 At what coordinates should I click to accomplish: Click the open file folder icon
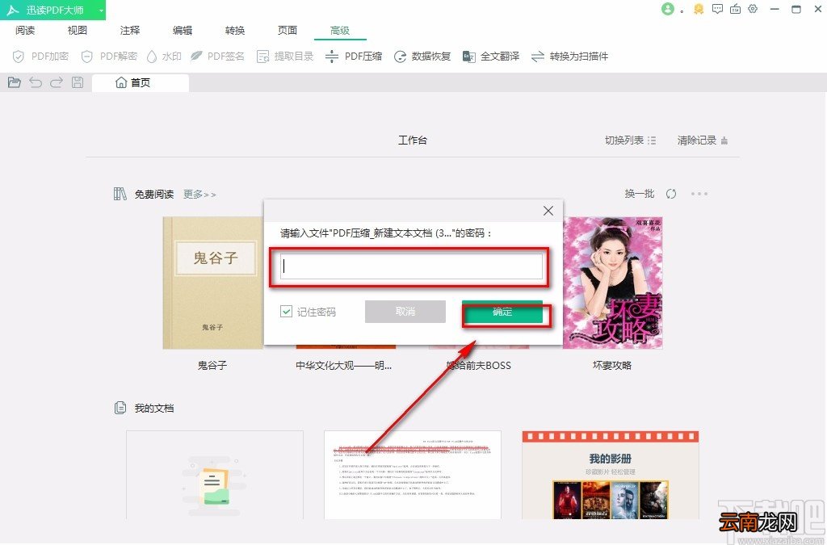point(15,82)
